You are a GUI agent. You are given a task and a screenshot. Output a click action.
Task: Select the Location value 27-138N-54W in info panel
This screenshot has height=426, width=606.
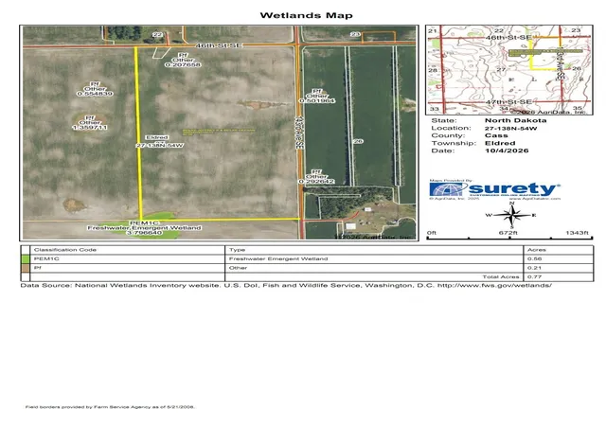pyautogui.click(x=511, y=129)
